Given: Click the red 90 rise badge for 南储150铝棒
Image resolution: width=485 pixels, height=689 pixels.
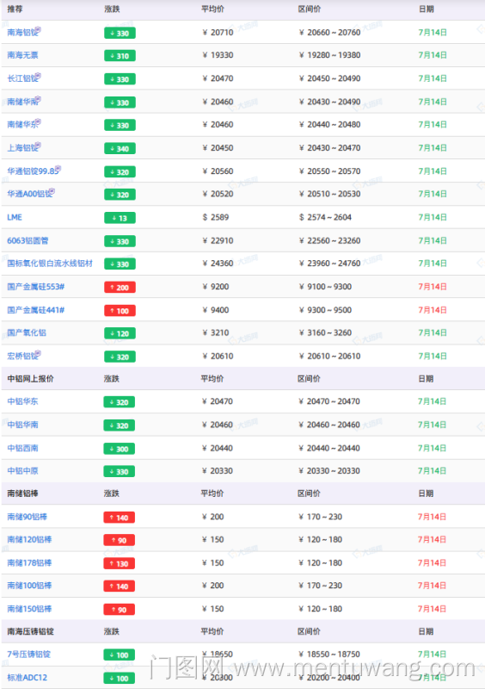Looking at the screenshot, I should pyautogui.click(x=120, y=610).
